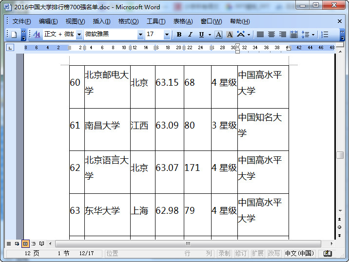
Task: Open the line spacing dropdown arrow
Action: [313, 35]
